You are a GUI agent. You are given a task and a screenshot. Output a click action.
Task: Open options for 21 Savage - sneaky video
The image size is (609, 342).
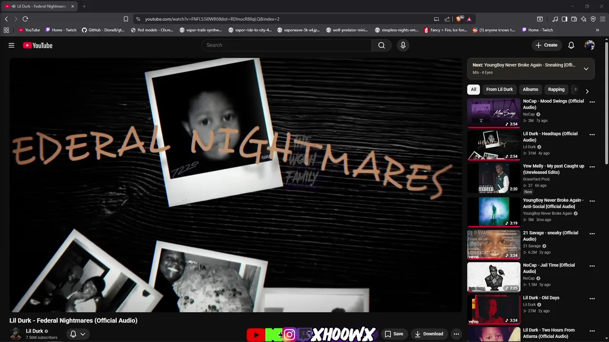pyautogui.click(x=592, y=233)
